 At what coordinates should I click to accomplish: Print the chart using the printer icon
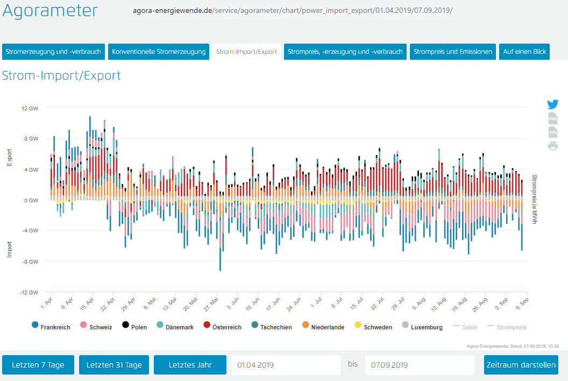point(552,146)
